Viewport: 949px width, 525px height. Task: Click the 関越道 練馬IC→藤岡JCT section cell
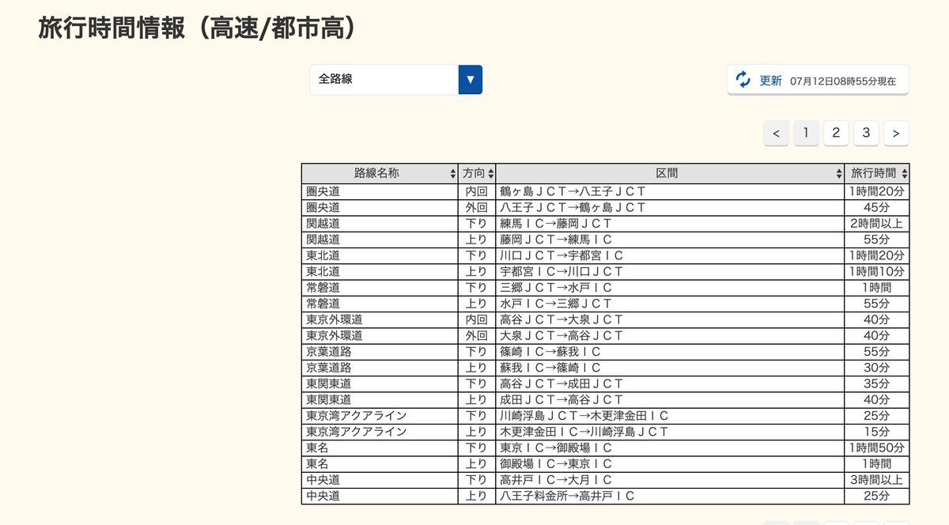pos(670,224)
